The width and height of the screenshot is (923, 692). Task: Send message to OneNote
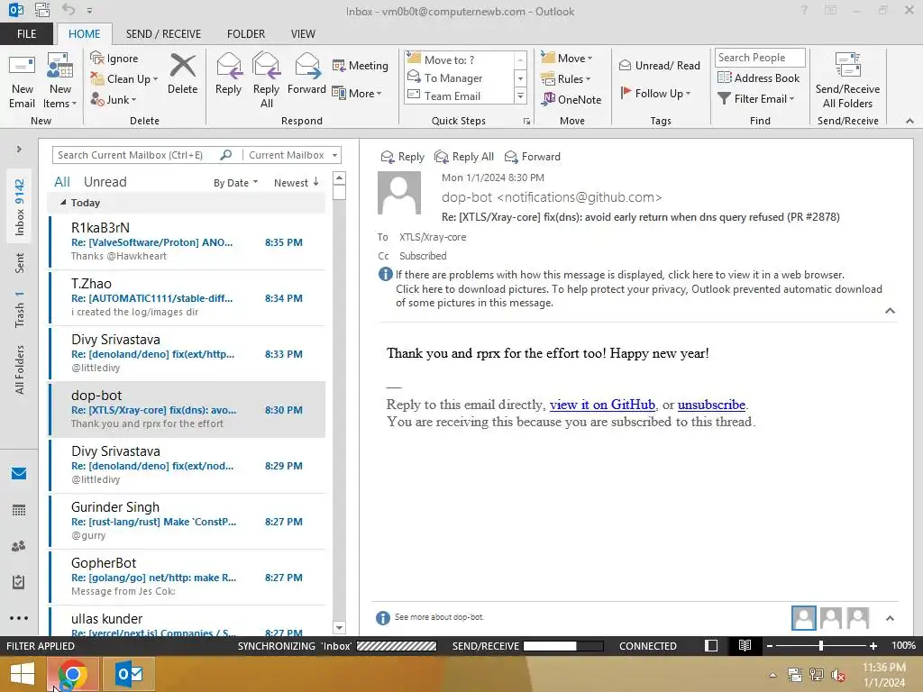pos(571,99)
